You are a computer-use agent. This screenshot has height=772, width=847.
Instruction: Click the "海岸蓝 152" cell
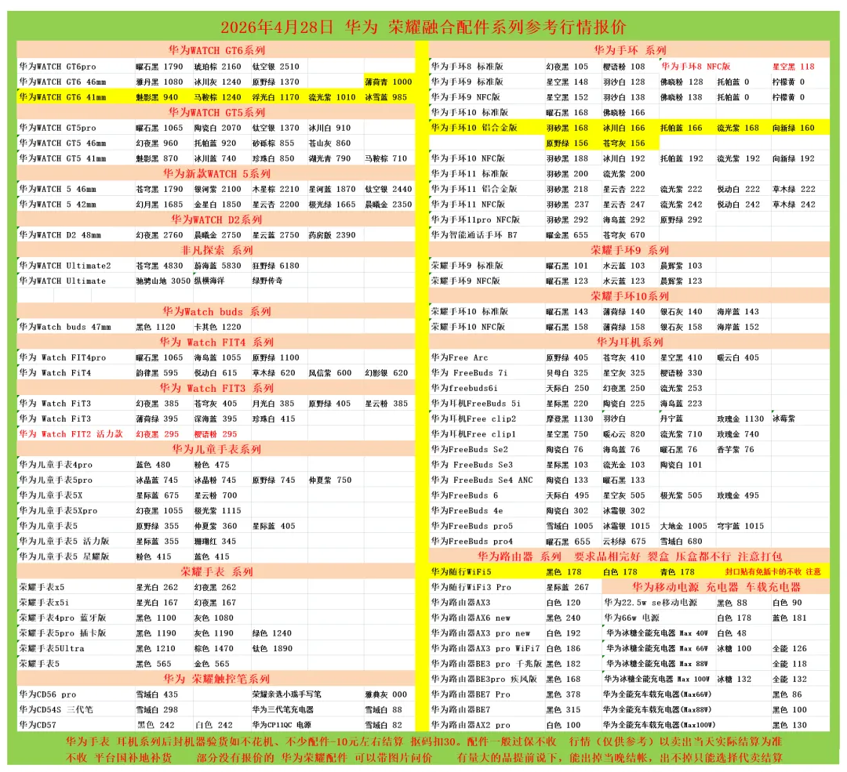coord(738,327)
